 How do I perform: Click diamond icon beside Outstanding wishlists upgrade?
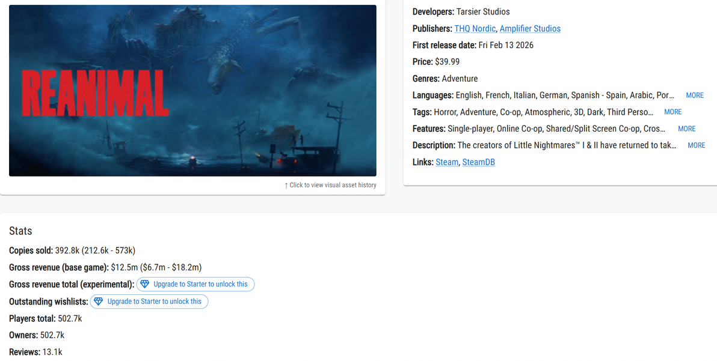[98, 301]
